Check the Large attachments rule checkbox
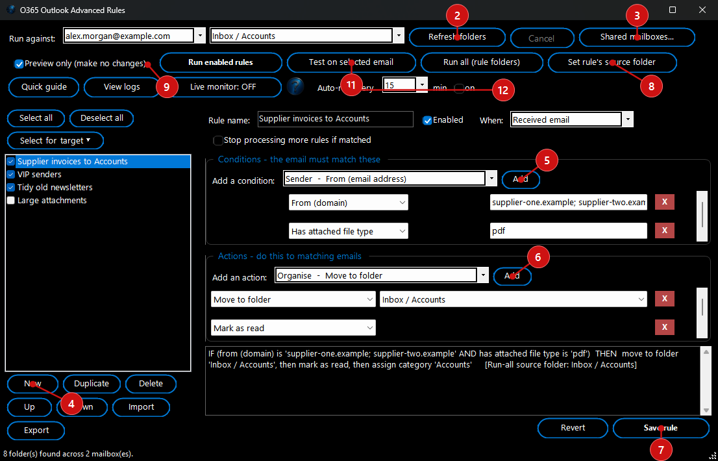Viewport: 718px width, 461px height. [11, 200]
